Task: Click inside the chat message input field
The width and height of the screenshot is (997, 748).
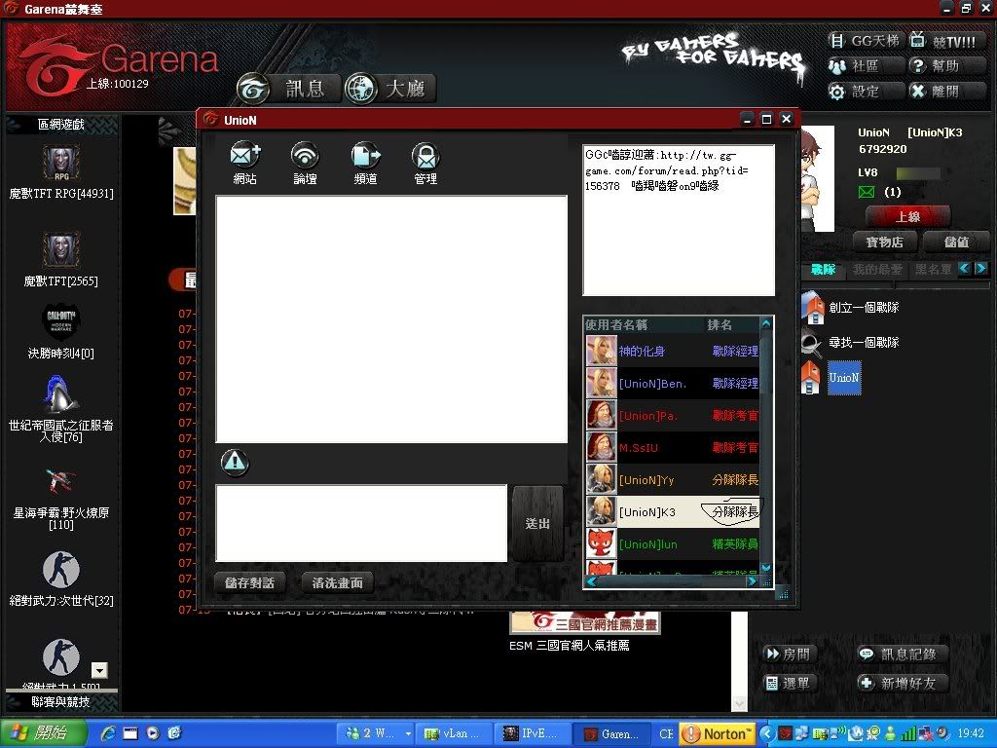Action: click(x=360, y=523)
